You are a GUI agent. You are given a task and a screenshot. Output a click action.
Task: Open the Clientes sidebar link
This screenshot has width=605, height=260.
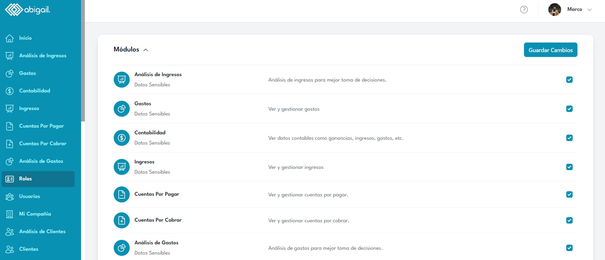point(29,249)
